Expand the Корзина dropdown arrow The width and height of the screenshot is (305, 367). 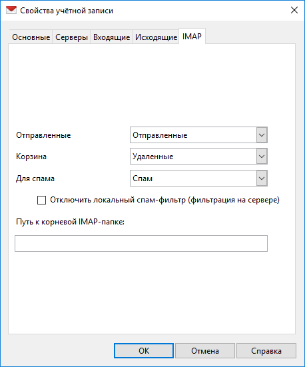pos(262,156)
